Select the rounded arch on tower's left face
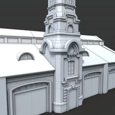The width and height of the screenshot is (115, 115). coord(46,46)
